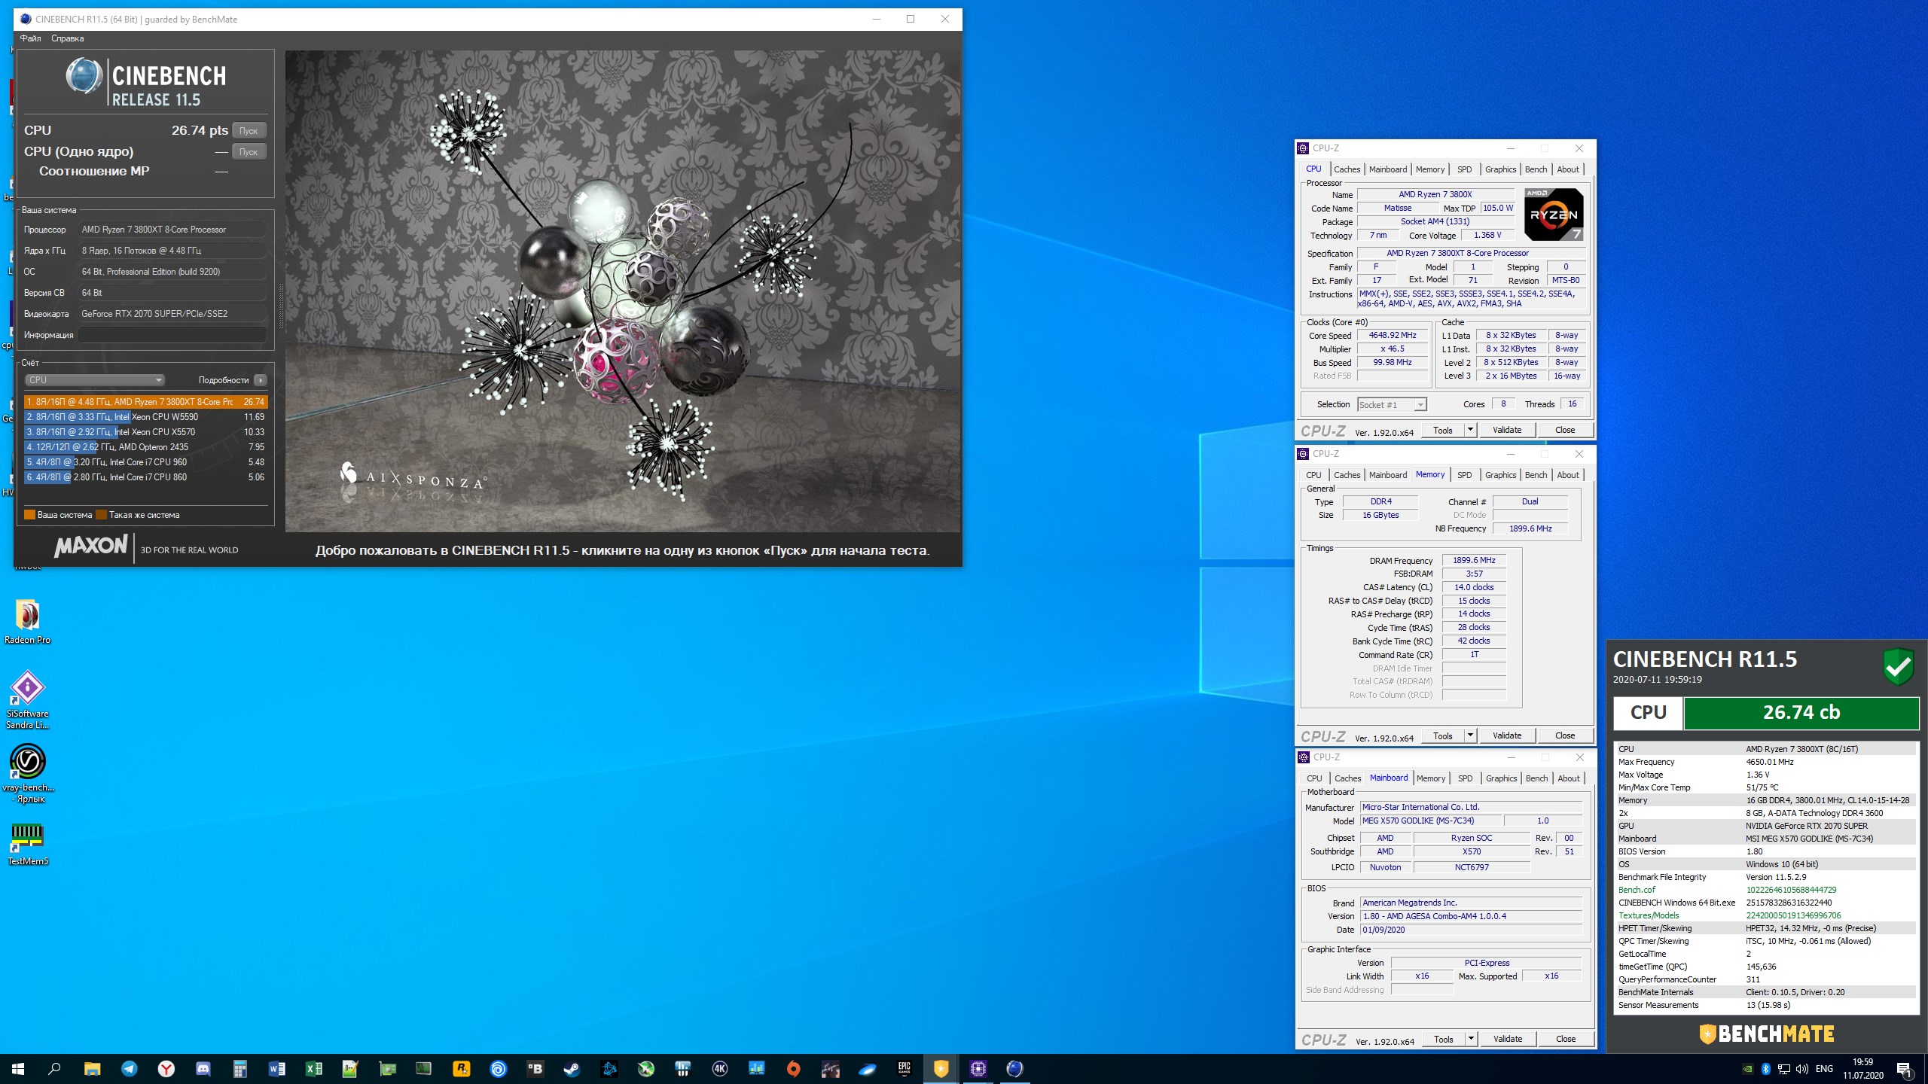Launch Microsoft Word from the taskbar
Screen dimensions: 1928x1084
point(277,1068)
